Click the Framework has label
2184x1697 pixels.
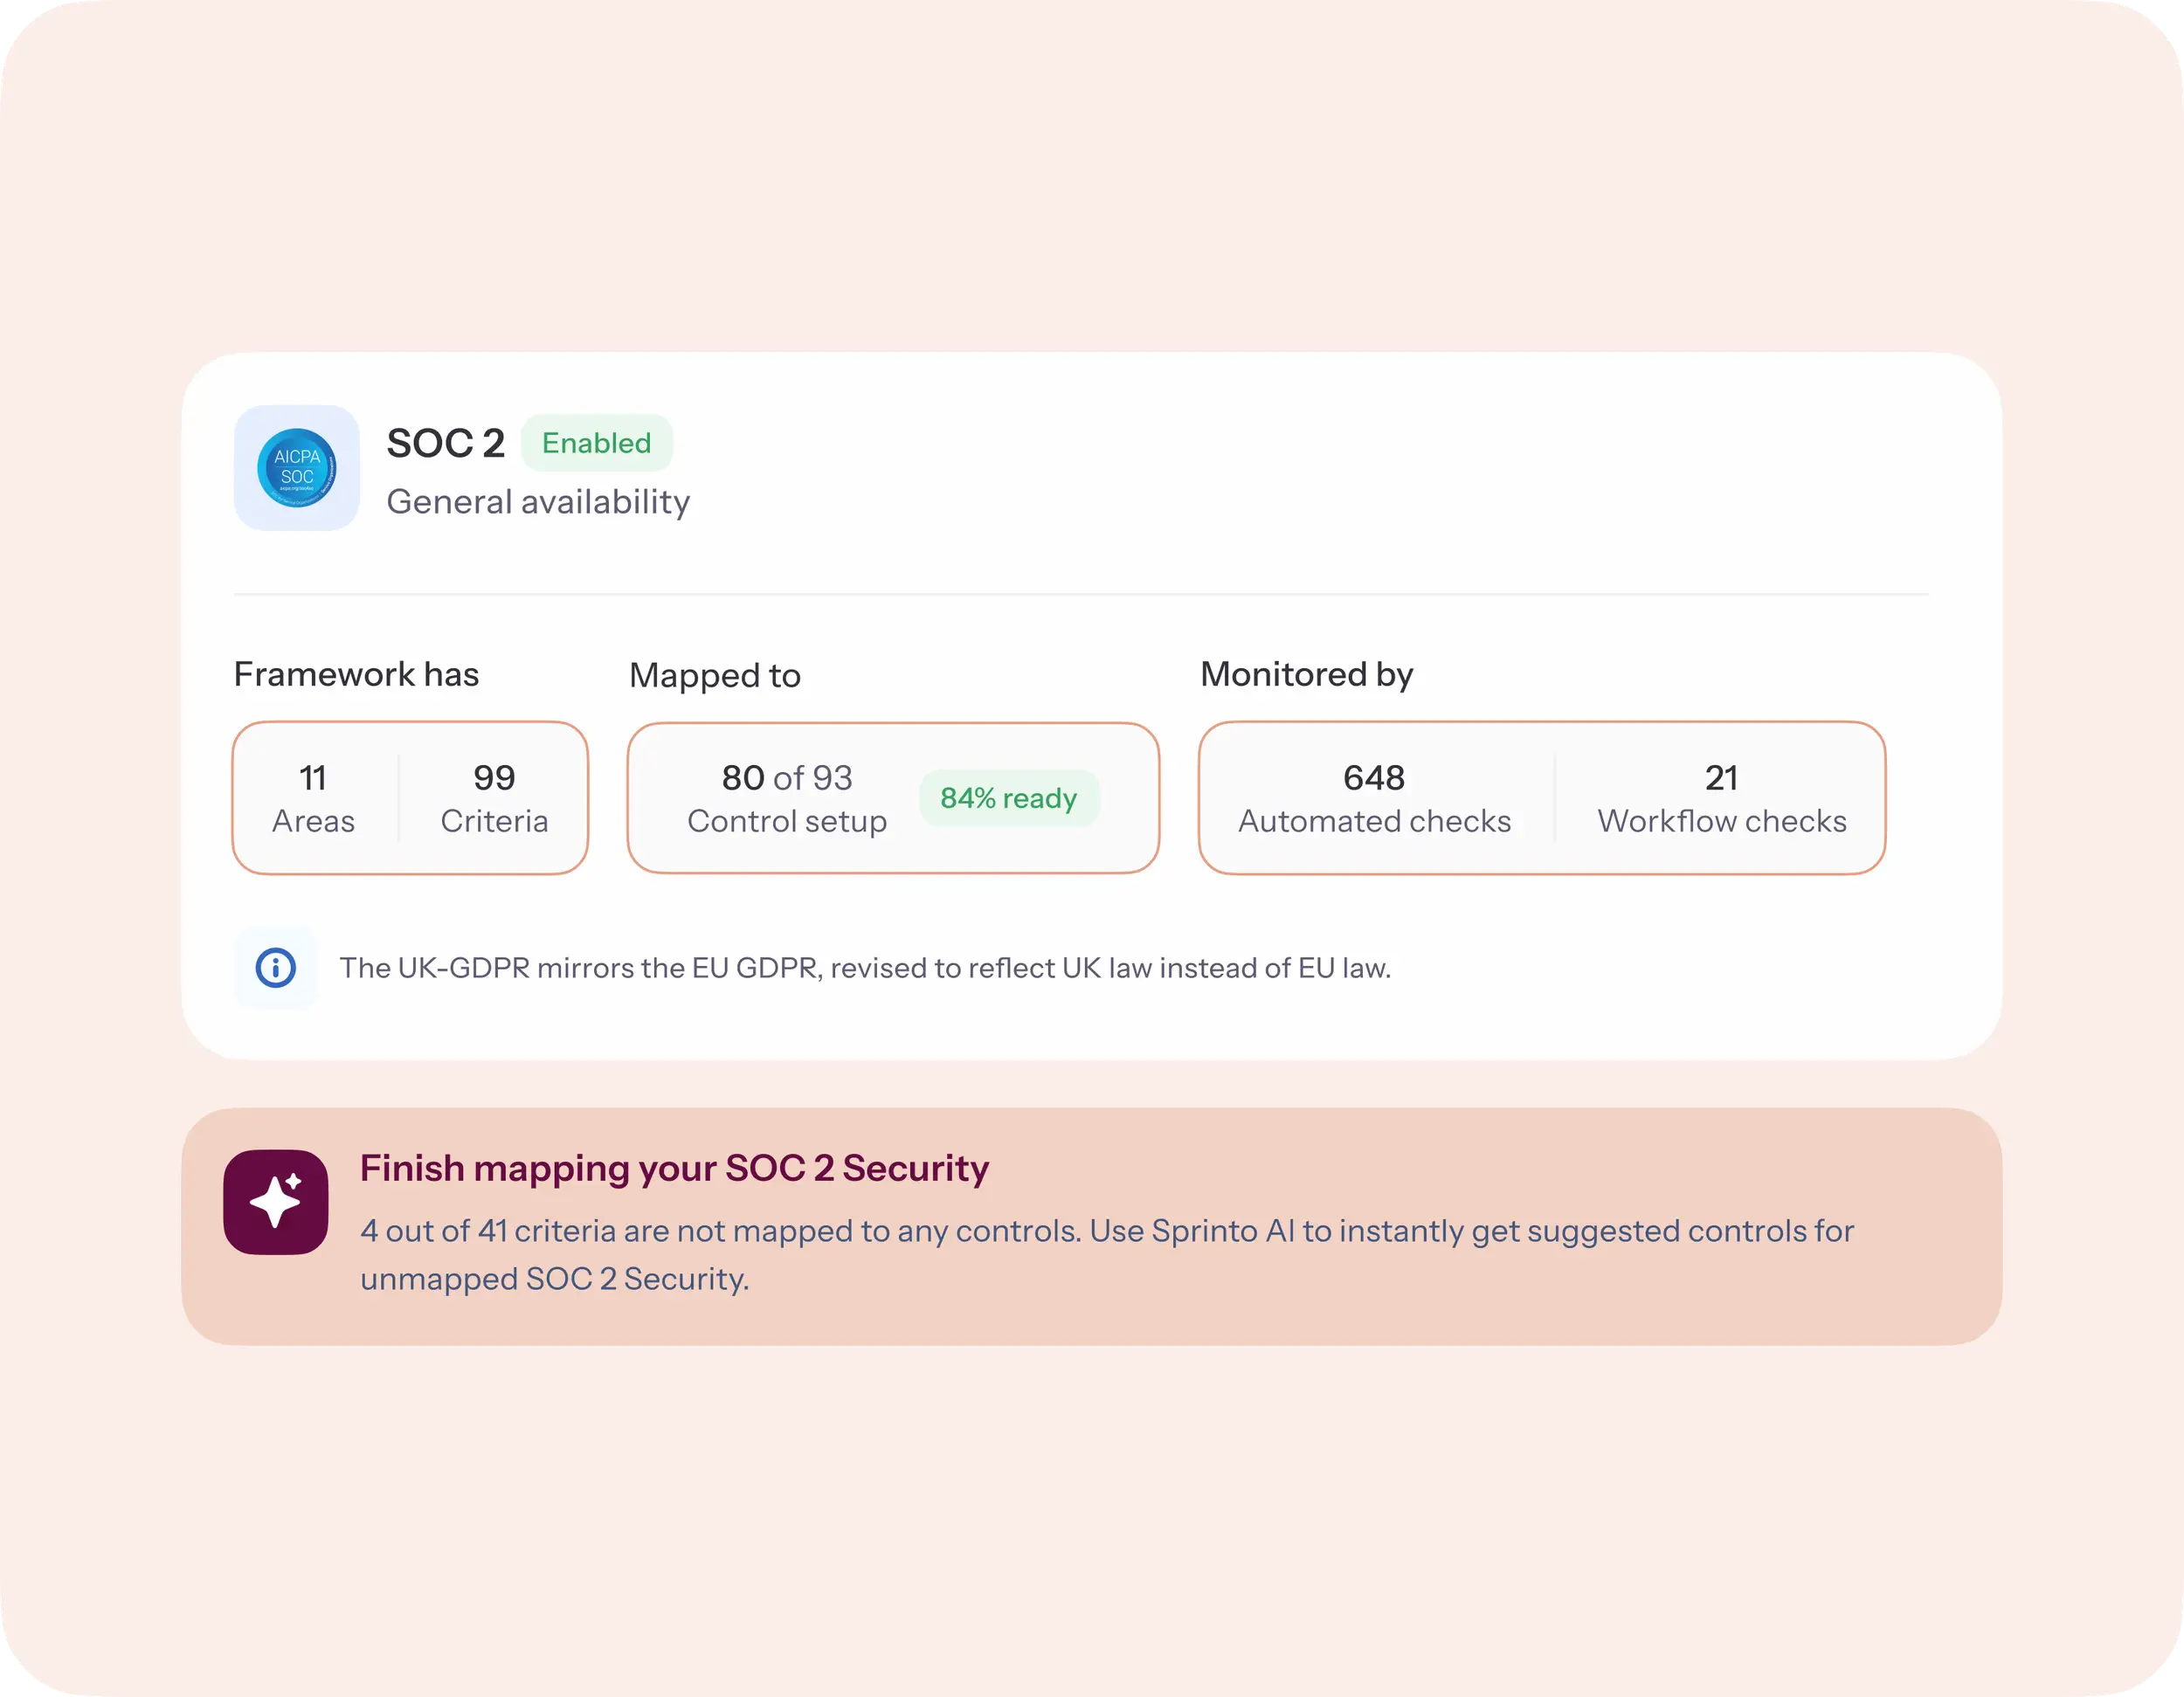pyautogui.click(x=356, y=675)
